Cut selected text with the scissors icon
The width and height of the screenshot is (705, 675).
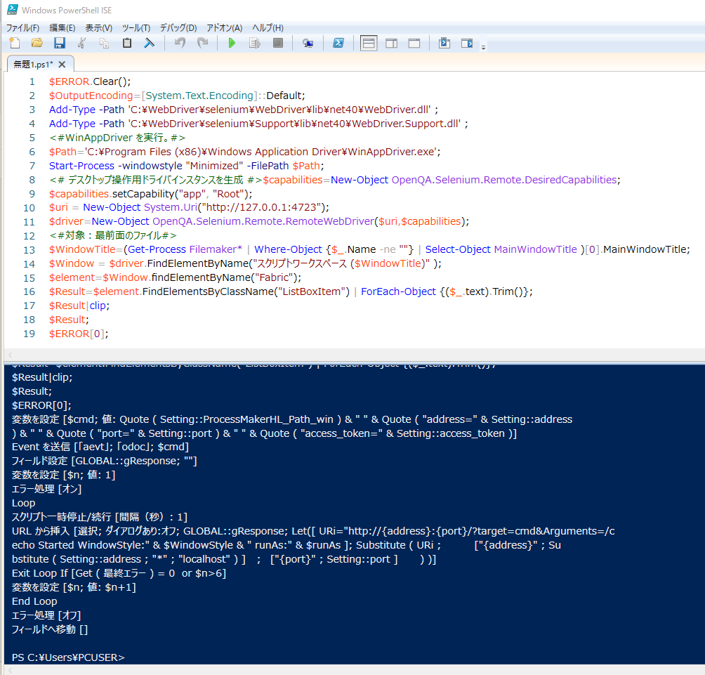[81, 43]
